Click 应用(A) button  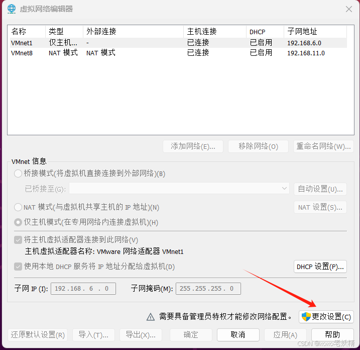pos(285,335)
